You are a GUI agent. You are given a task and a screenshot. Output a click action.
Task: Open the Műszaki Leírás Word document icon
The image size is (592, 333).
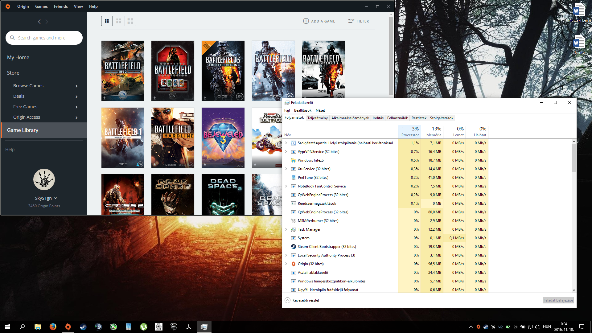[x=579, y=12]
